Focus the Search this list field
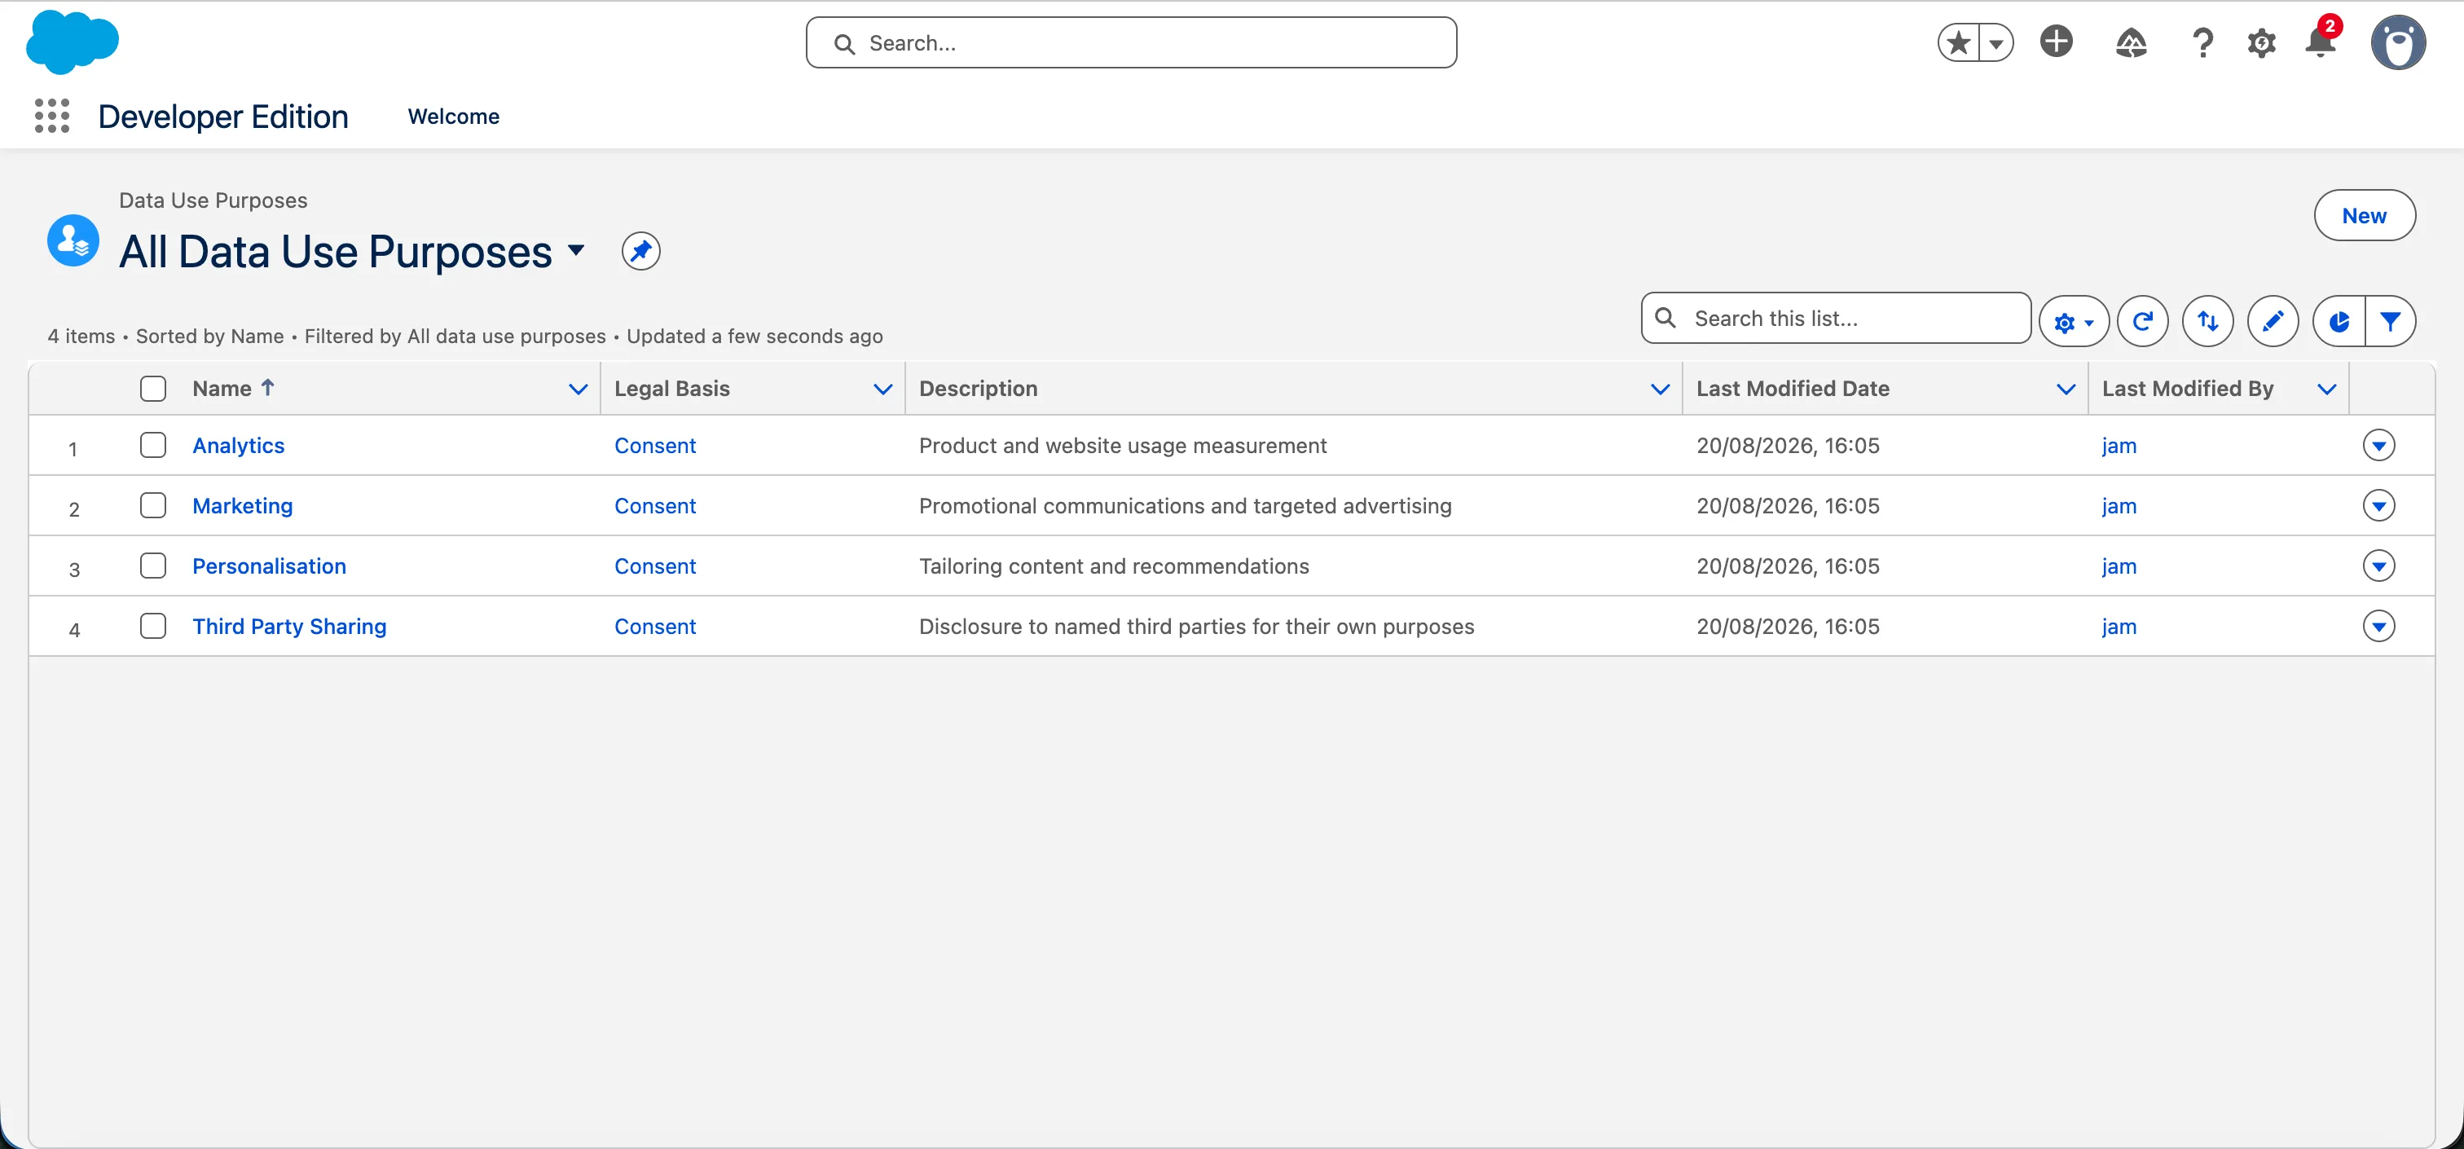The image size is (2464, 1149). point(1836,319)
